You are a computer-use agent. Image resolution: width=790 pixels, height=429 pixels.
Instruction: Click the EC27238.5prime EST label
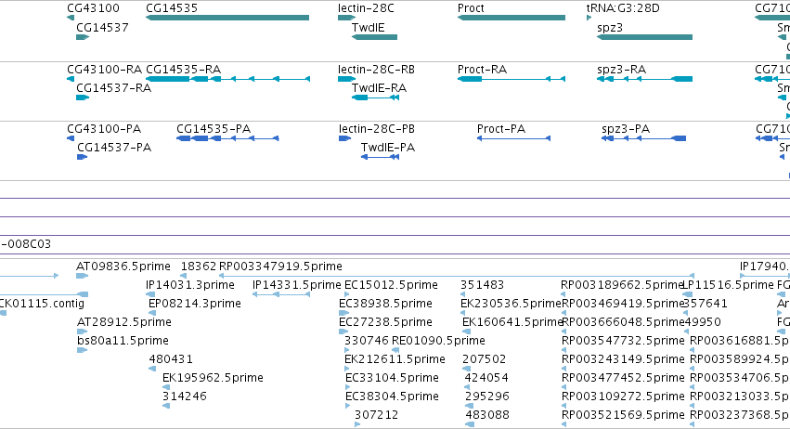[386, 321]
